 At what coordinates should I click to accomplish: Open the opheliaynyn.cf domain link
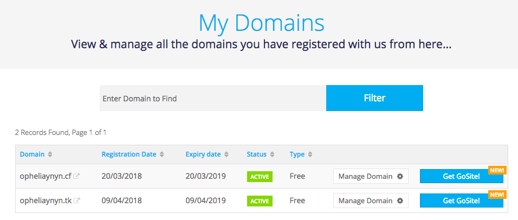click(46, 176)
